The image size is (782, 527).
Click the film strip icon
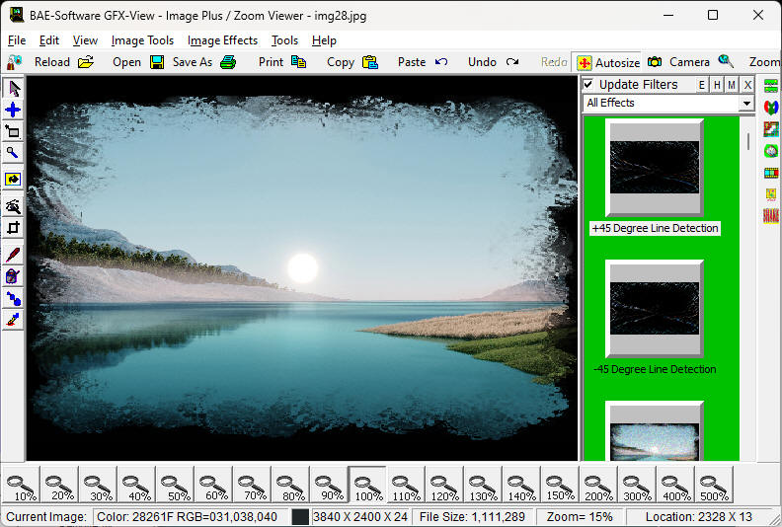point(771,173)
